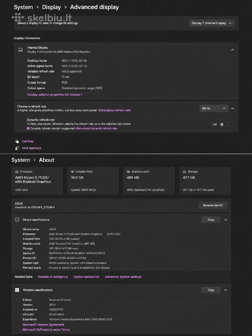Collapse the Windows specifications section
Viewport: 252px width, 336px height.
(225, 290)
